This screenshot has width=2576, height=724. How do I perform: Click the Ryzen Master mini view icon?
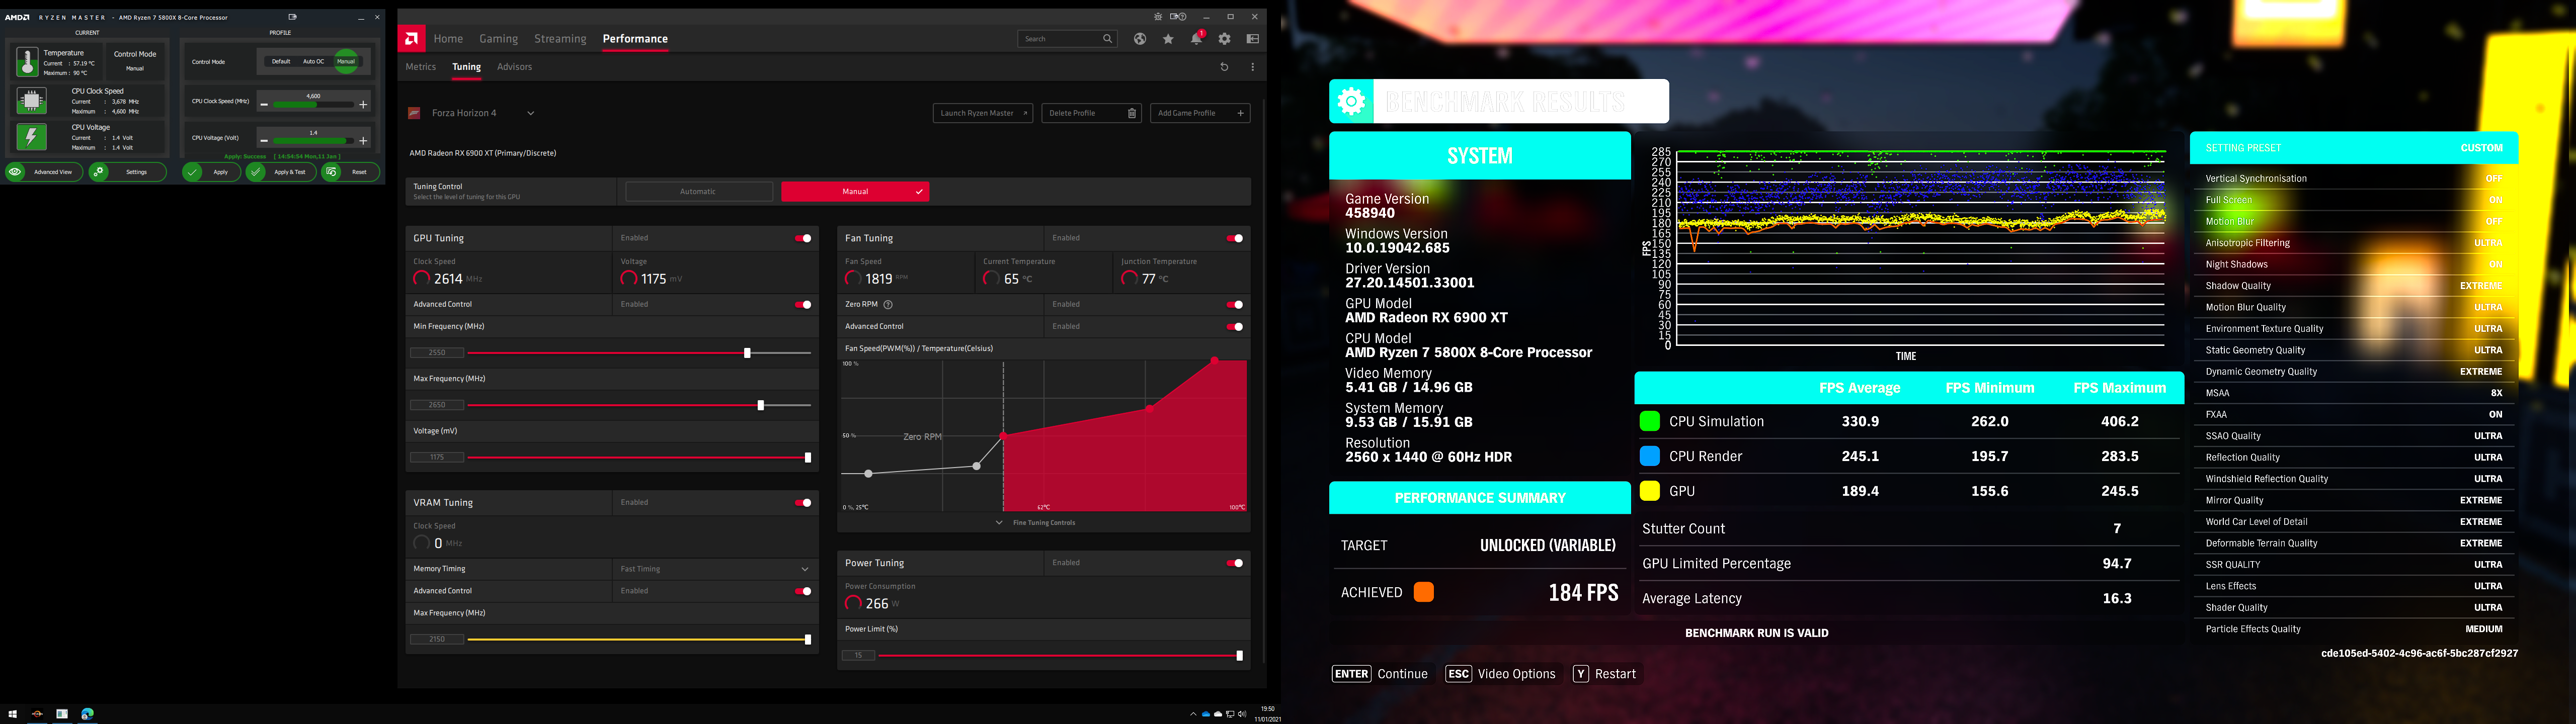pos(292,17)
